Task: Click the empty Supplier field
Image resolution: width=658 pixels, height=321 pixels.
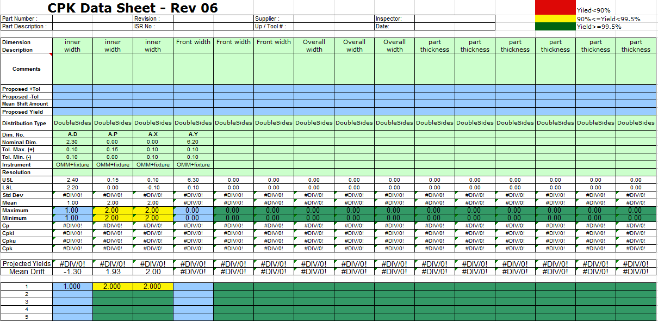Action: point(334,18)
